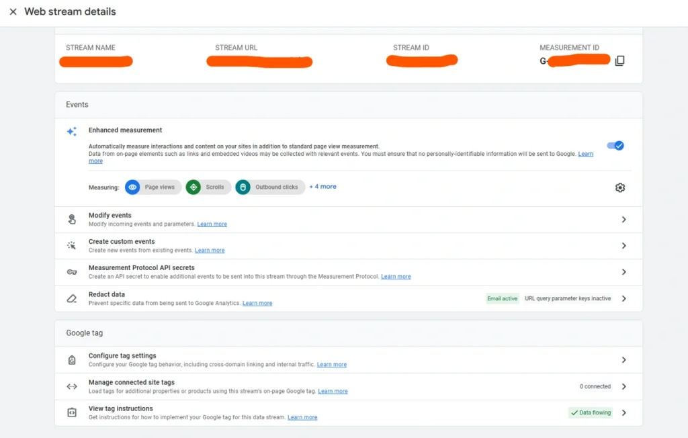The image size is (688, 438).
Task: Open Learn more for Measurement Protocol
Action: click(x=396, y=277)
